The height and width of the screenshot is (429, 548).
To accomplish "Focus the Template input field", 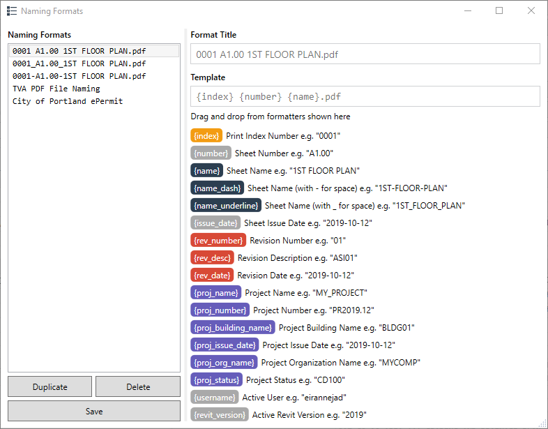I will (x=365, y=96).
